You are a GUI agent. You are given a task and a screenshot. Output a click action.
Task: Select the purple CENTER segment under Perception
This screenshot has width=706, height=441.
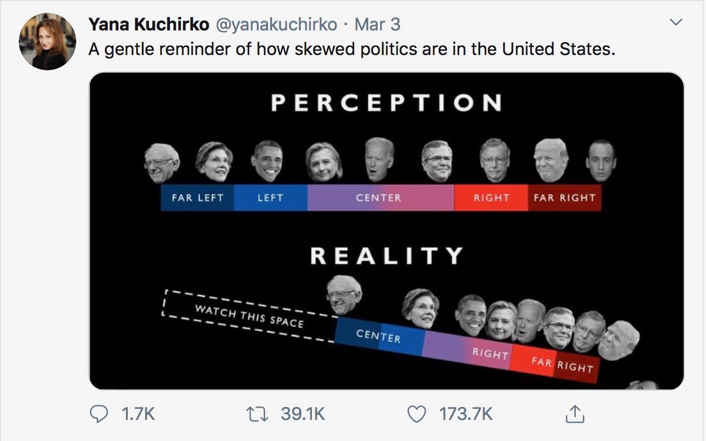pos(381,197)
